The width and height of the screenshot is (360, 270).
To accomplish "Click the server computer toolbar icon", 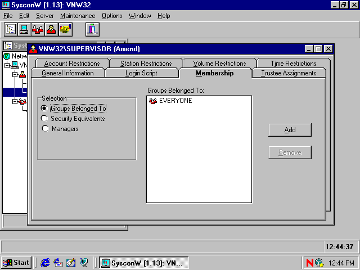I will click(x=24, y=29).
